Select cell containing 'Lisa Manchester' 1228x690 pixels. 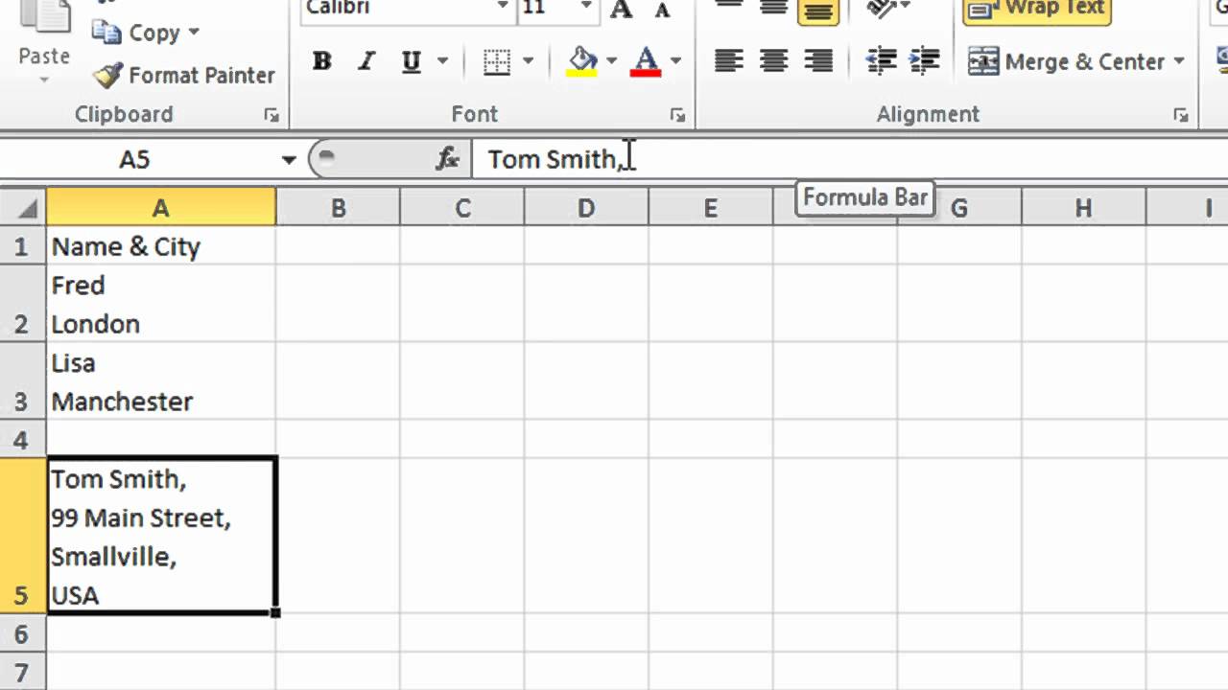click(161, 381)
